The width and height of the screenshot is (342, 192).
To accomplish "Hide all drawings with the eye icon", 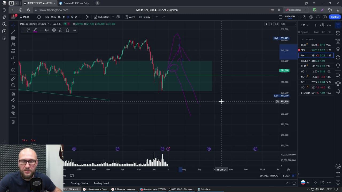I will (x=13, y=113).
